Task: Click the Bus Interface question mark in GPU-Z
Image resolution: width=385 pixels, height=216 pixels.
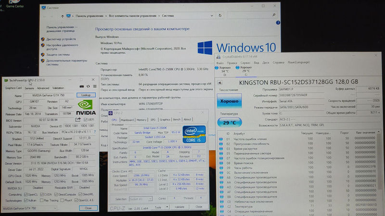Action: coord(95,132)
